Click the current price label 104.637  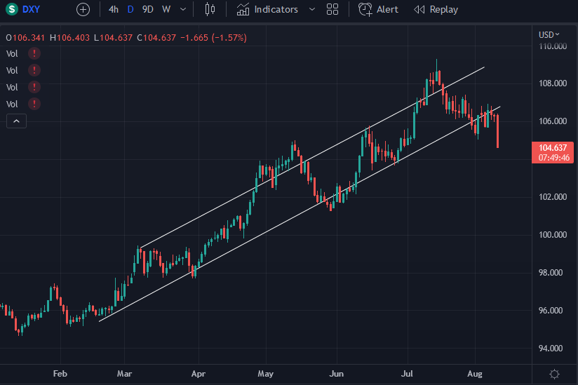(553, 152)
